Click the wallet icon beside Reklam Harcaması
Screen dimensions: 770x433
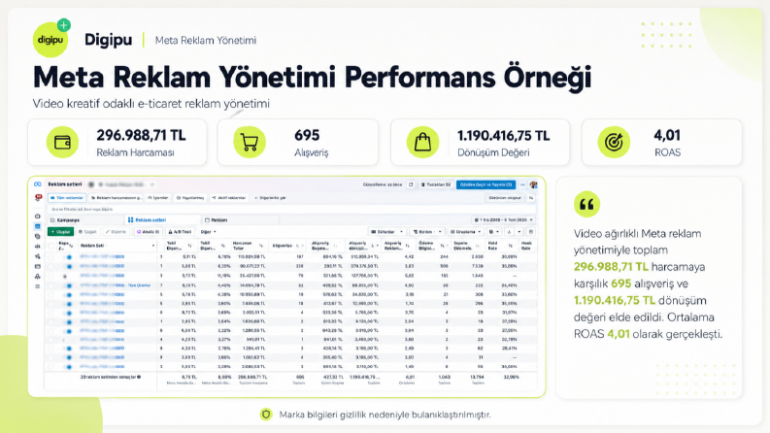coord(62,143)
